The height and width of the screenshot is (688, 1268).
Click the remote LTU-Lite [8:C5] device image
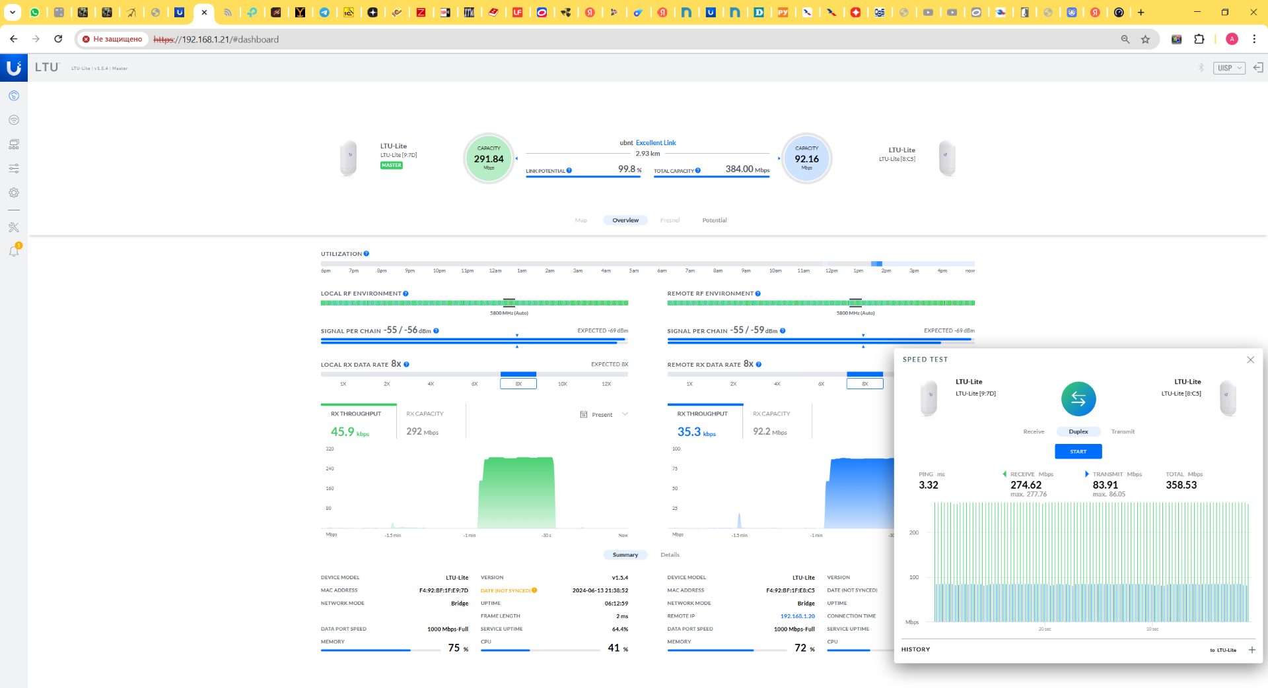pyautogui.click(x=947, y=158)
